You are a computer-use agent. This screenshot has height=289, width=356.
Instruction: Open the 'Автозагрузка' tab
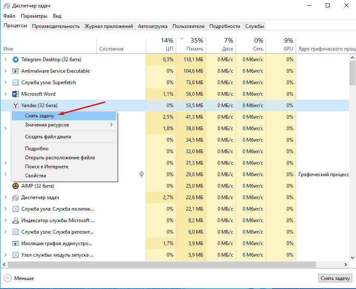[x=153, y=26]
